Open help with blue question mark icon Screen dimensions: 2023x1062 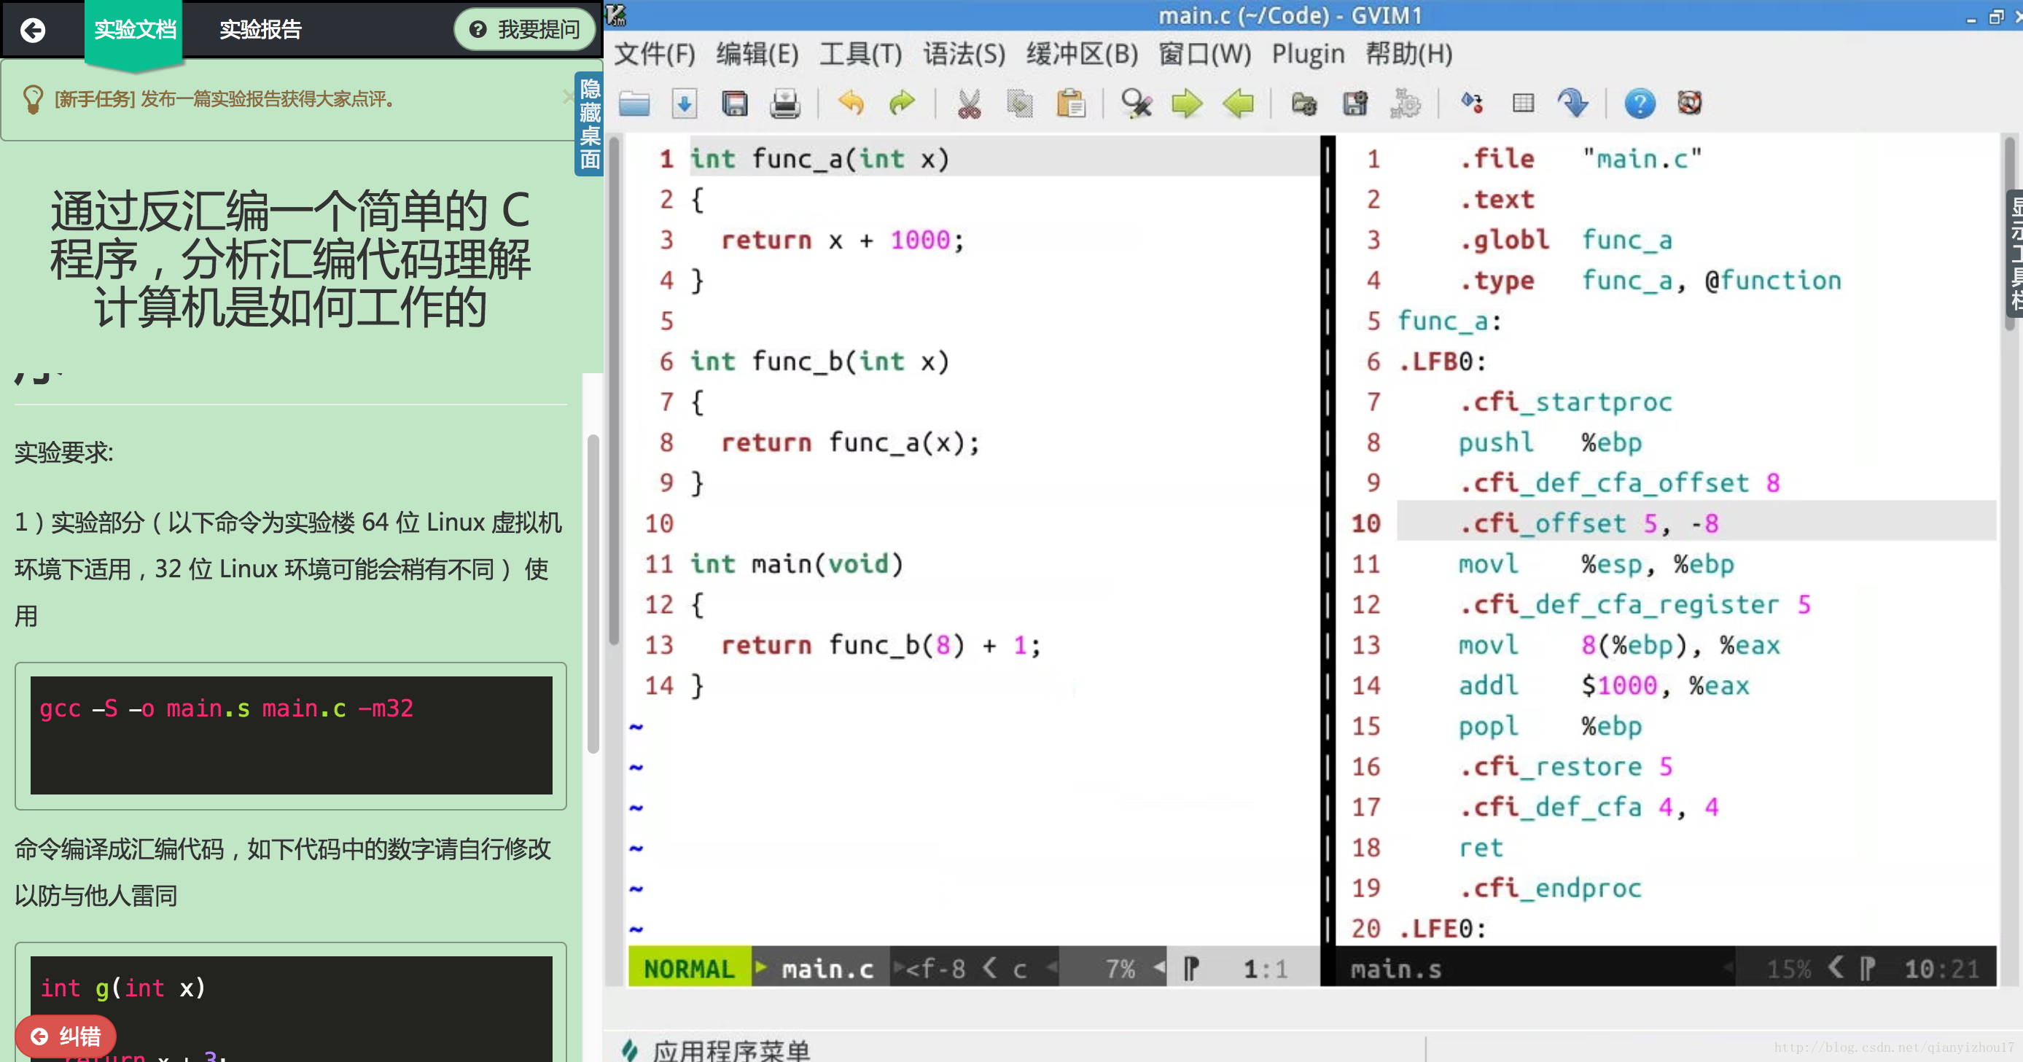[1640, 104]
